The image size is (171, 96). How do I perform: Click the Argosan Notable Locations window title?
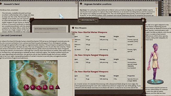(x=98, y=4)
